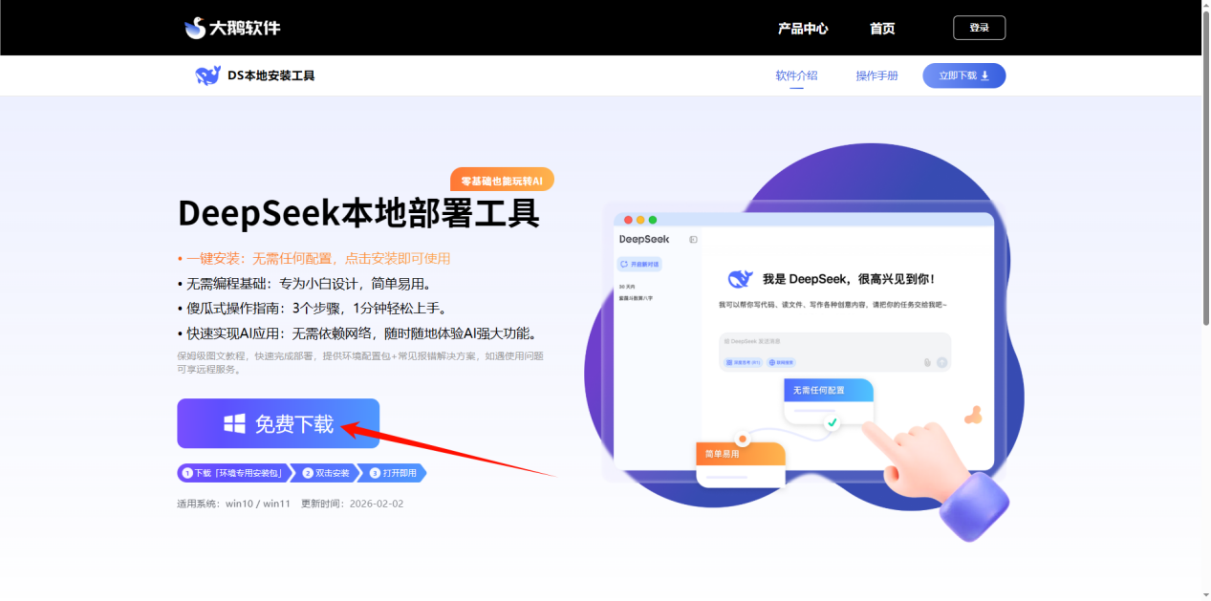Select step 1 下载「环境专用安装包」 badge
Image resolution: width=1211 pixels, height=601 pixels.
click(x=233, y=473)
